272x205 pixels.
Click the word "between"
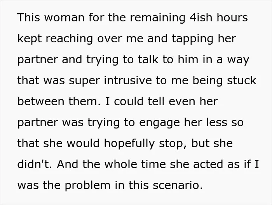point(41,101)
